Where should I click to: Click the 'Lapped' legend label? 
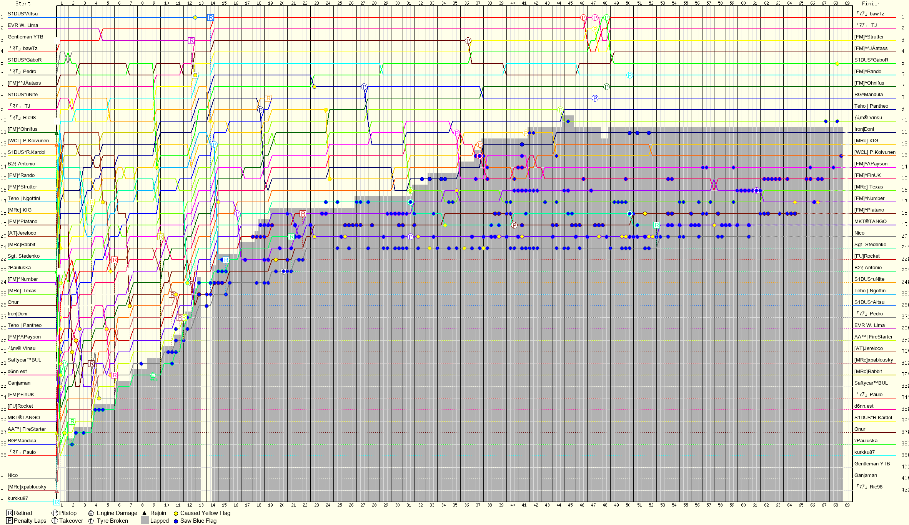pos(160,520)
